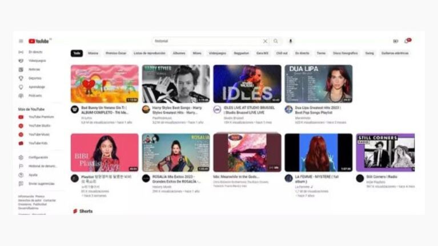Play the LA FEMME Mystère thumbnail
This screenshot has width=438, height=246.
pos(319,153)
